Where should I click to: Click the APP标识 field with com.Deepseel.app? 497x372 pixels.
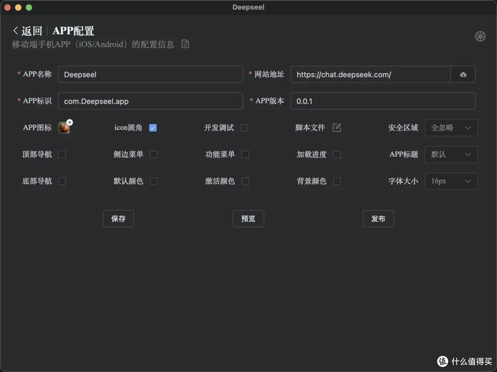coord(150,101)
